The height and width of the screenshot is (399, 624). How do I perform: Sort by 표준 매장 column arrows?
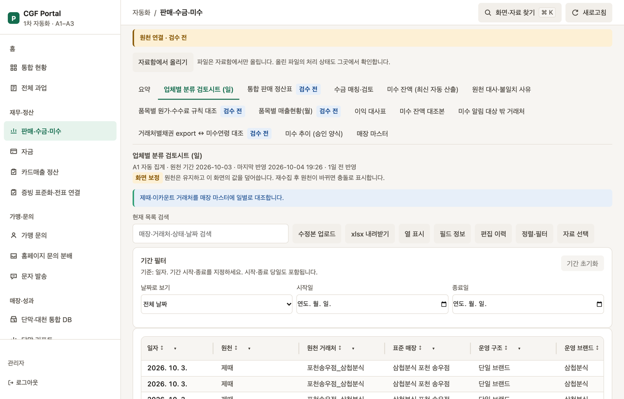click(x=420, y=348)
